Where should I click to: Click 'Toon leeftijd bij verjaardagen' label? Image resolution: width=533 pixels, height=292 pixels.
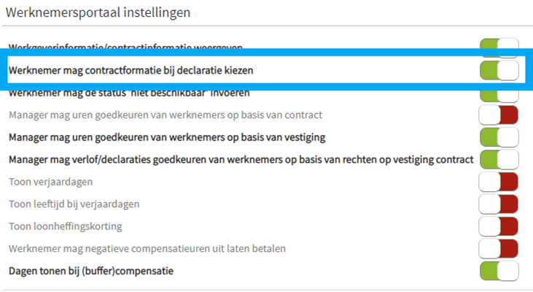[x=74, y=204]
